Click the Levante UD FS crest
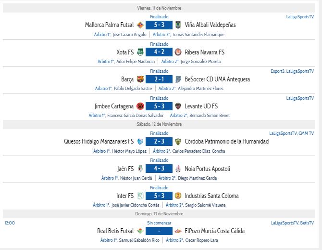Viewport: 322px width, 250px height. pos(178,106)
